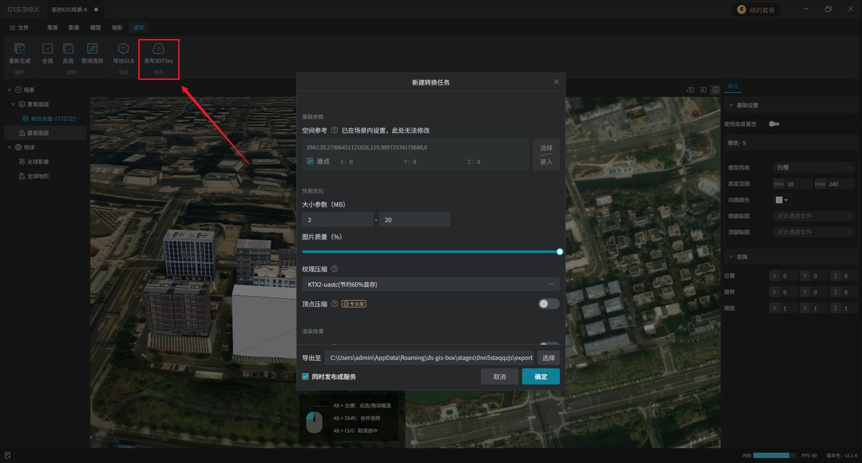Click the 图片质量 slider handle
Screen dimensions: 862x463
559,252
